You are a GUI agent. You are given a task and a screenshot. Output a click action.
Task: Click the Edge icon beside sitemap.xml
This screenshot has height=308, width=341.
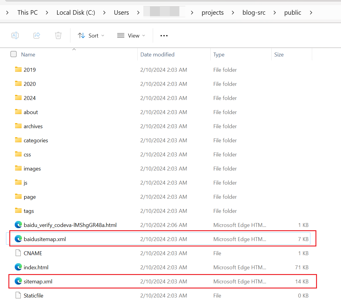pyautogui.click(x=18, y=281)
